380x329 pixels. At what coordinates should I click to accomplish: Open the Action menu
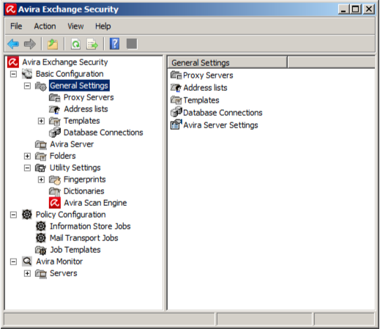(x=45, y=26)
